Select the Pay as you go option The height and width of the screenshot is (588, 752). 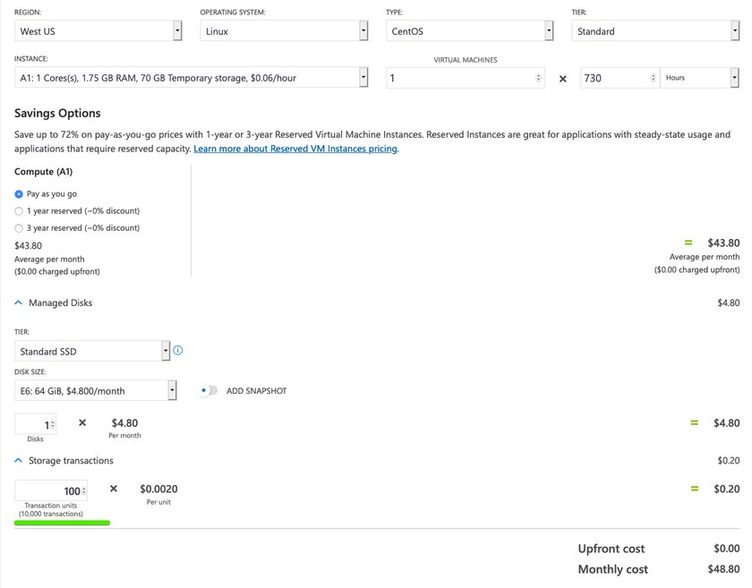click(20, 193)
